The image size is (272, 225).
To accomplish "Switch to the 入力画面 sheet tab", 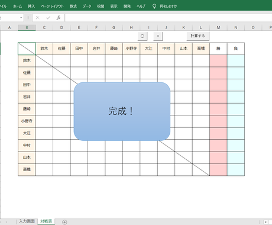I will coord(27,221).
